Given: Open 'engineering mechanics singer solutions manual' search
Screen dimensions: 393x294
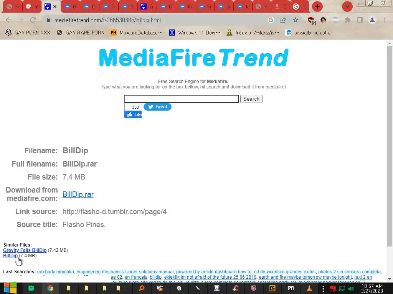Looking at the screenshot, I should click(125, 272).
